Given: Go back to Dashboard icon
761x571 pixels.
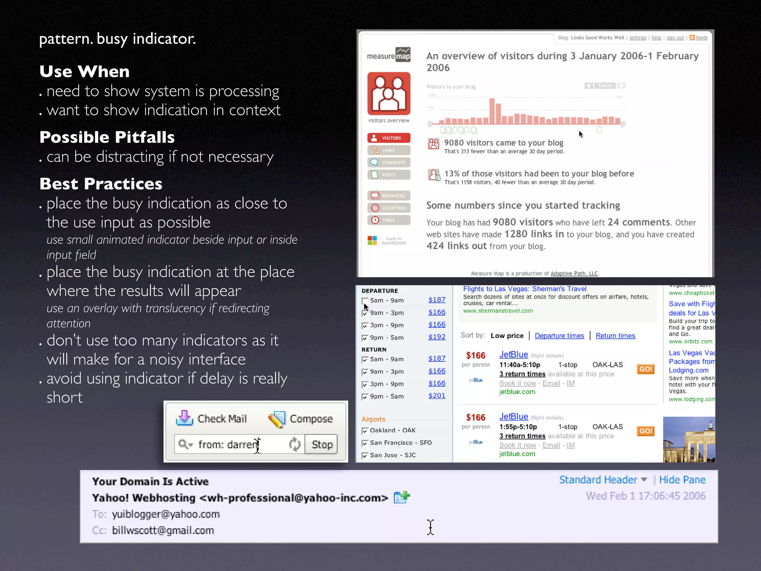Looking at the screenshot, I should click(x=372, y=241).
